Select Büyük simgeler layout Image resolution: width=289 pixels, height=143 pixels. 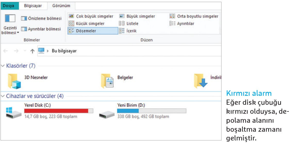coord(137,16)
